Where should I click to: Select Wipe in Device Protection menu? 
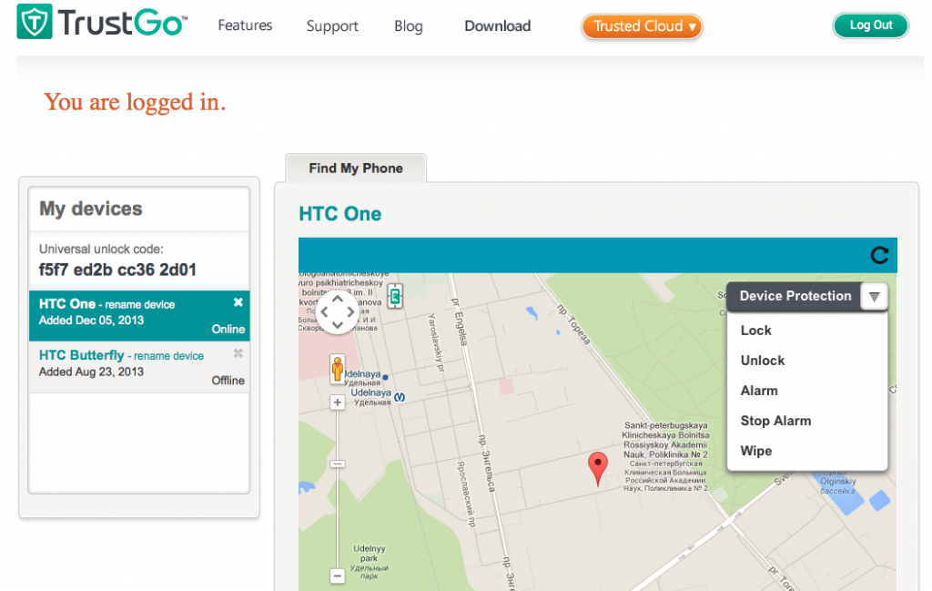click(755, 451)
